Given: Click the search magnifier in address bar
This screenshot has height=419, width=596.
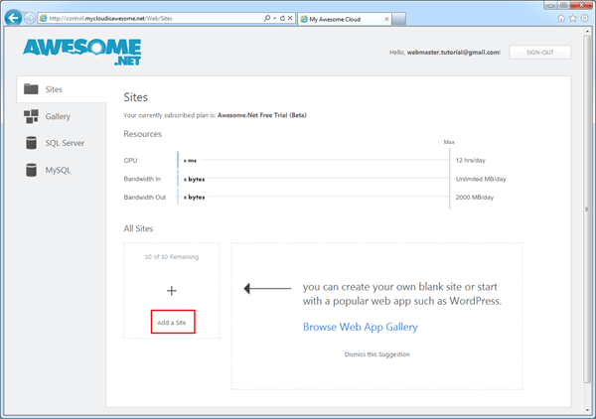Looking at the screenshot, I should coord(267,18).
